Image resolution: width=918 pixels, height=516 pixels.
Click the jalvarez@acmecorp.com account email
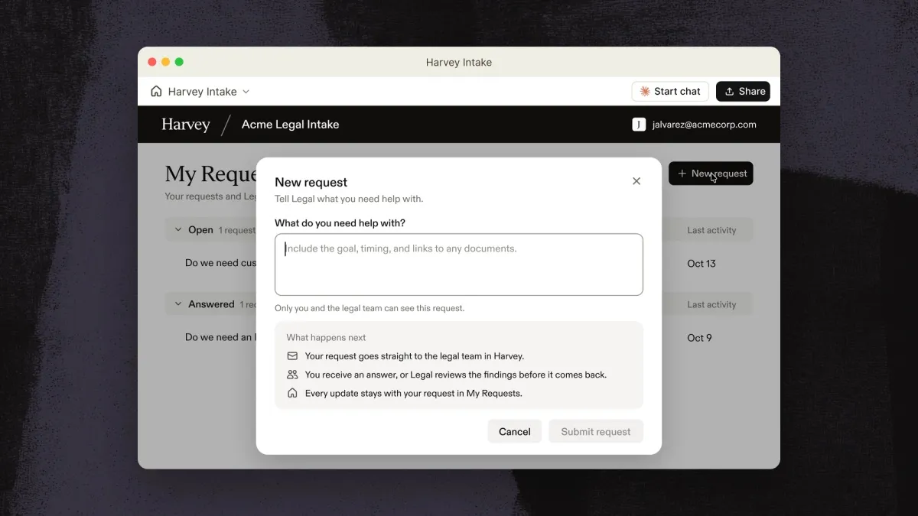(705, 125)
